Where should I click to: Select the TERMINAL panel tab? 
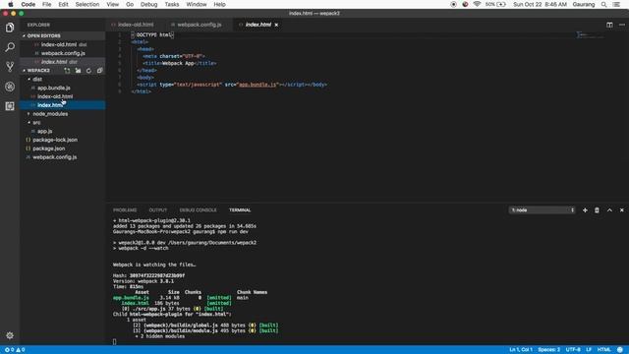[240, 210]
